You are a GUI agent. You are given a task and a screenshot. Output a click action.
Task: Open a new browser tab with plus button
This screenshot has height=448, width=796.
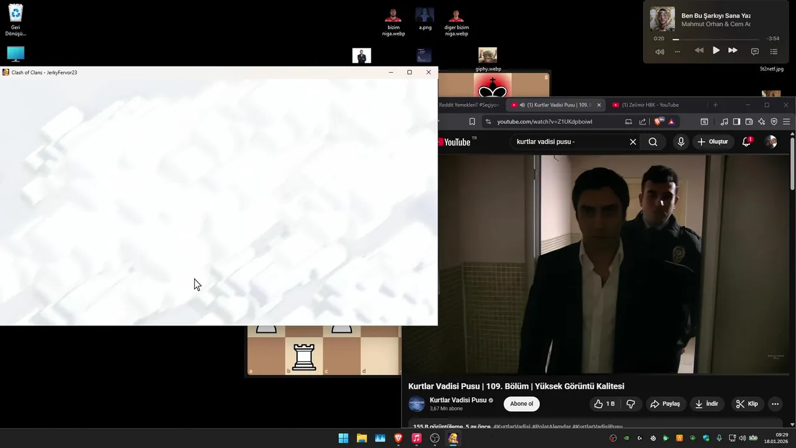(x=715, y=105)
